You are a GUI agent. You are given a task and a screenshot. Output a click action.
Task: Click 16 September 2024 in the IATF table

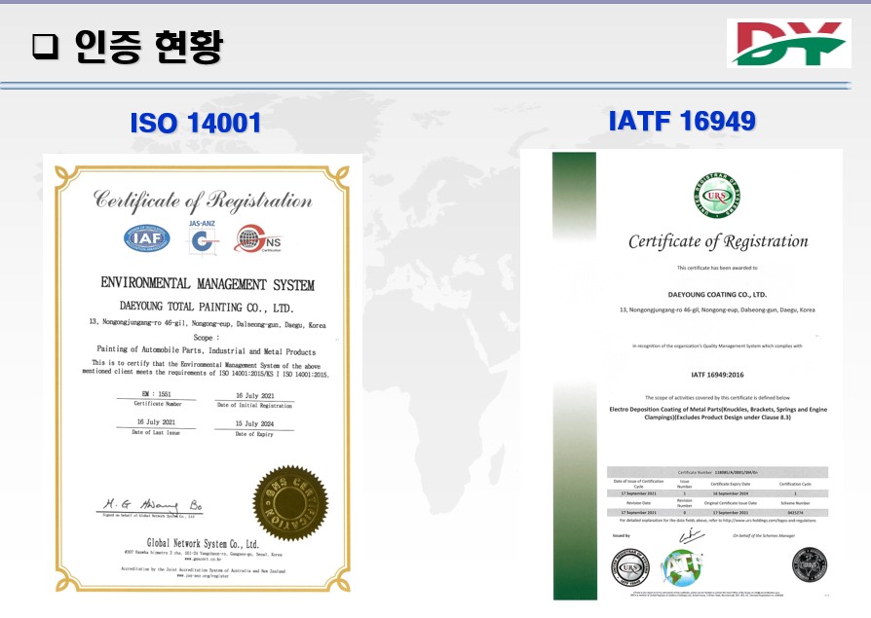pos(731,493)
